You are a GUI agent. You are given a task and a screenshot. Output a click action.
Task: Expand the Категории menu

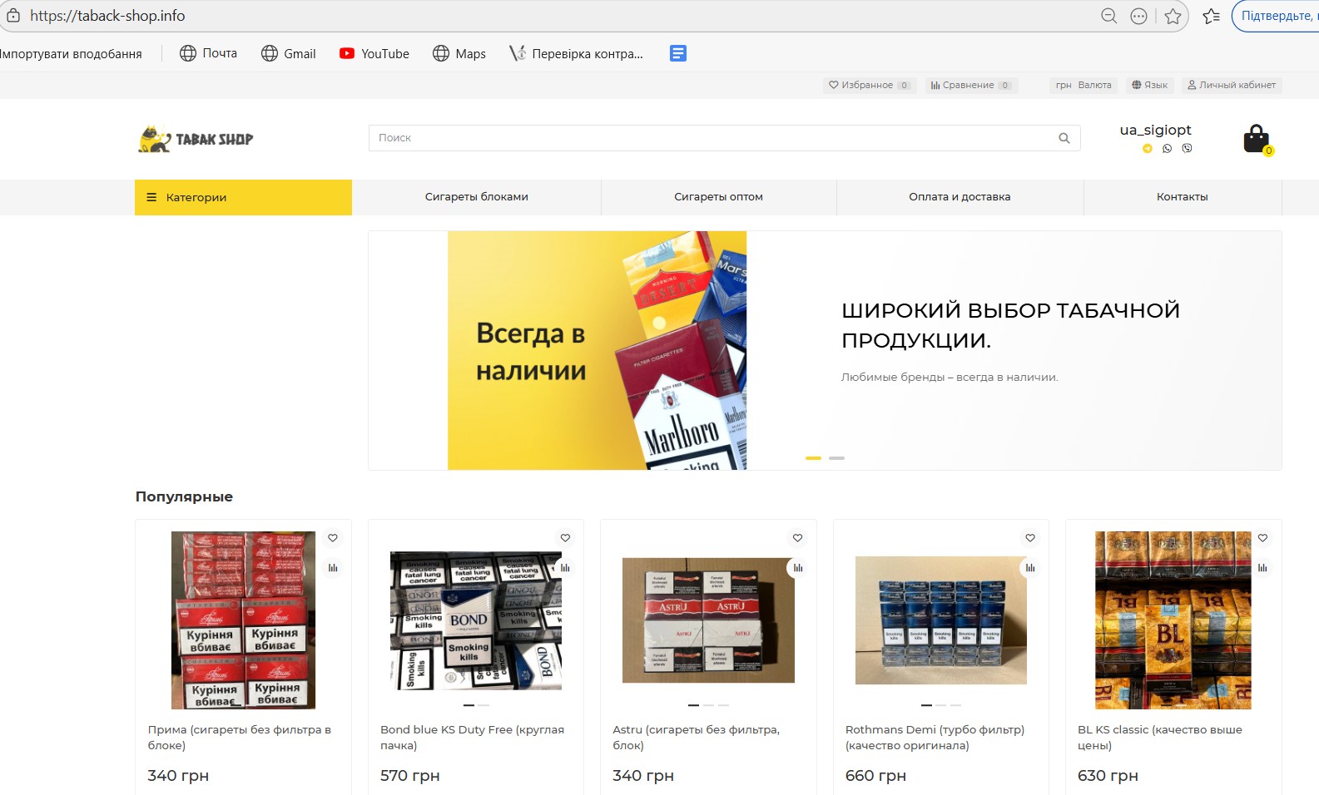tap(243, 197)
